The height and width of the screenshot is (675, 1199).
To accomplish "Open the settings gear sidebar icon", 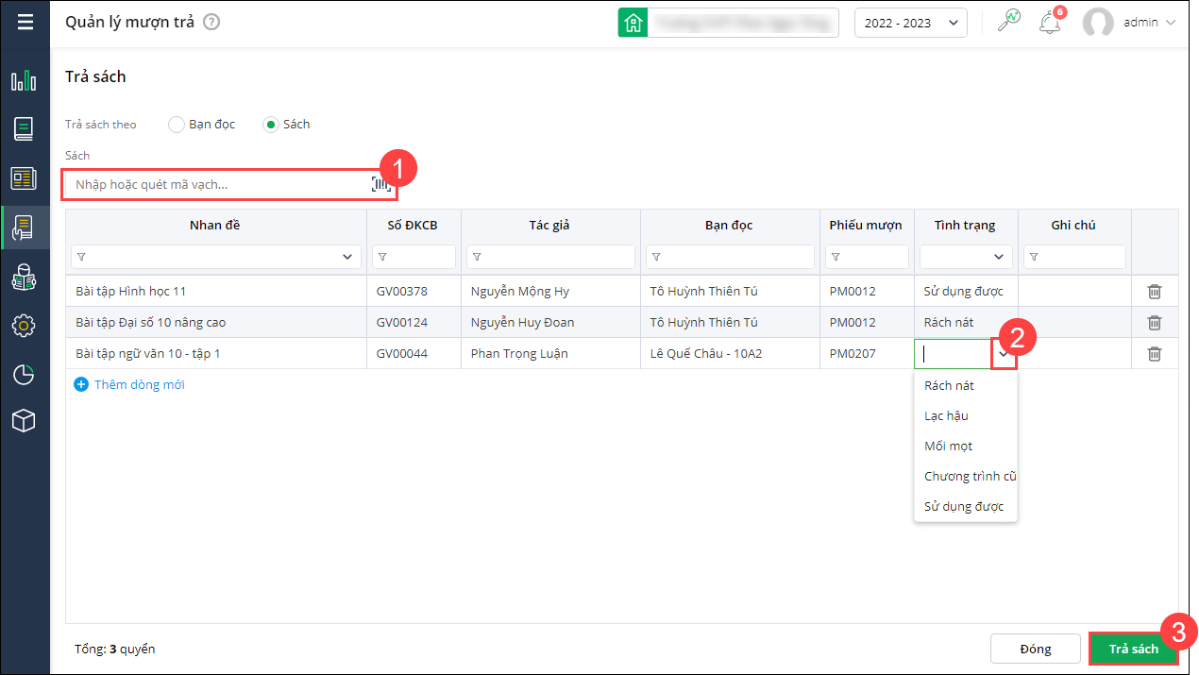I will tap(24, 326).
